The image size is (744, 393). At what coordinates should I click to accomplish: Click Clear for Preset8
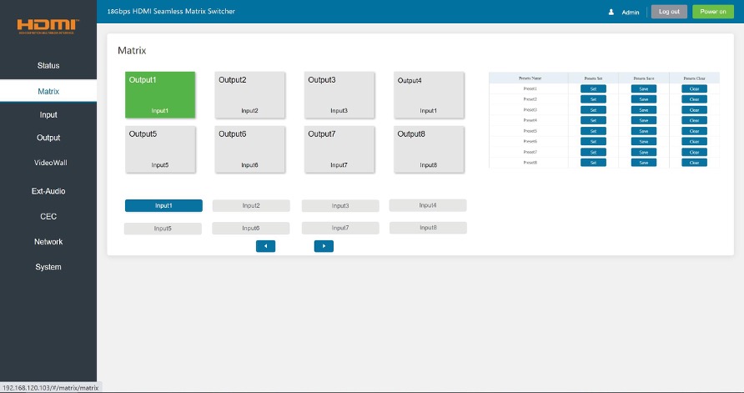point(694,163)
